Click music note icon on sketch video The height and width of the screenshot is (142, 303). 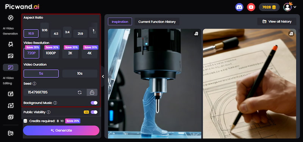(x=291, y=34)
